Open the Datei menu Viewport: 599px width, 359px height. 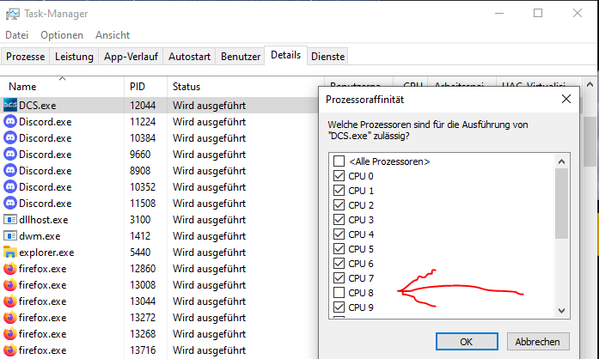[17, 35]
